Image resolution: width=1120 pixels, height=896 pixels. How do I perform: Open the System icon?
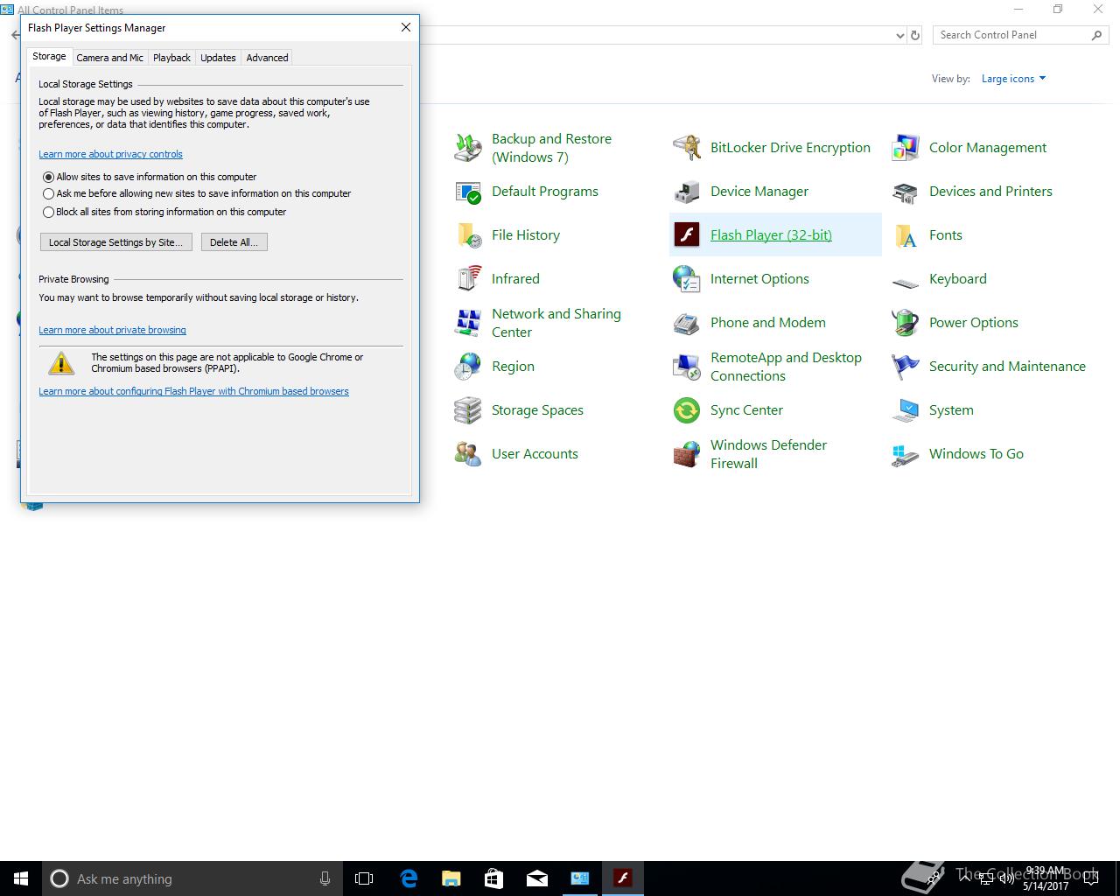[906, 410]
